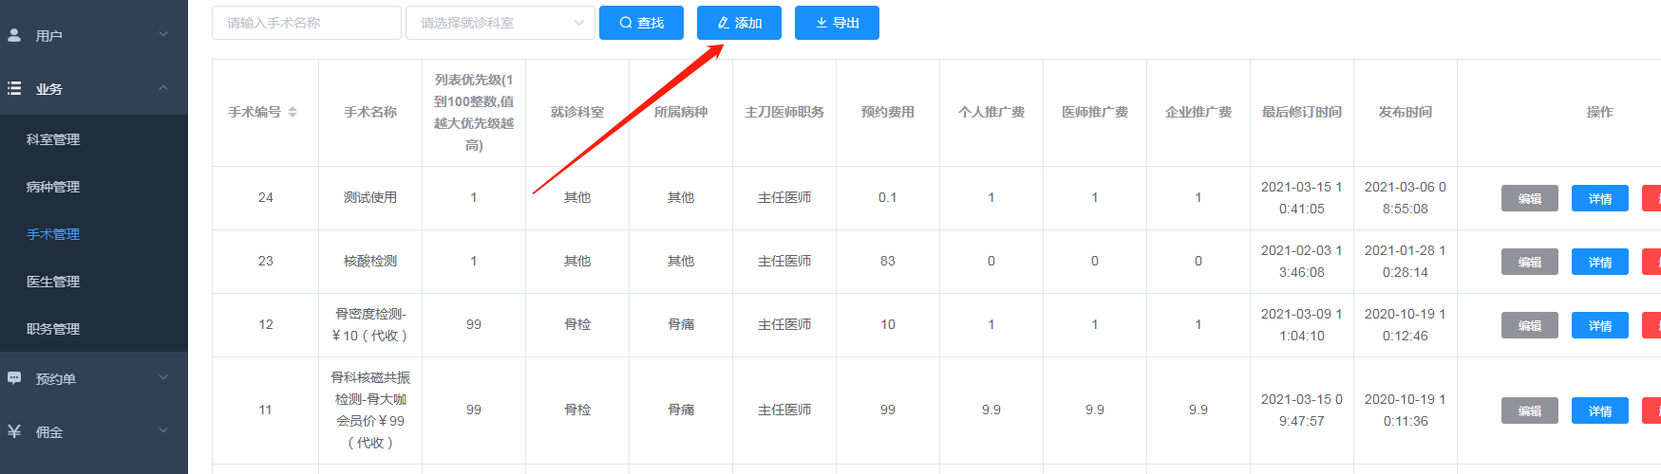Image resolution: width=1661 pixels, height=474 pixels.
Task: Click the 预约单 chat bubble icon
Action: pyautogui.click(x=14, y=378)
